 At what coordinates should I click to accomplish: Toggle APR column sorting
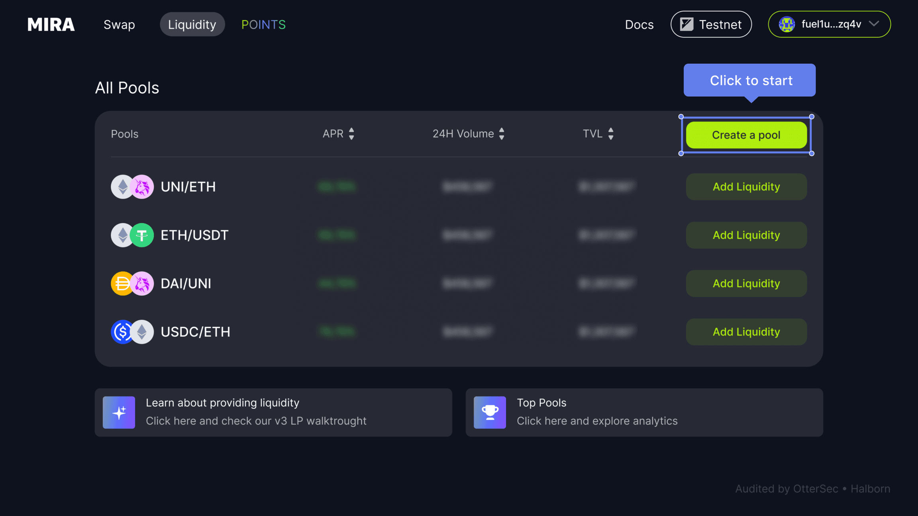pyautogui.click(x=351, y=134)
